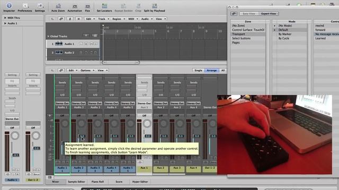
Task: Open the Hyper Editor tab
Action: 140,182
